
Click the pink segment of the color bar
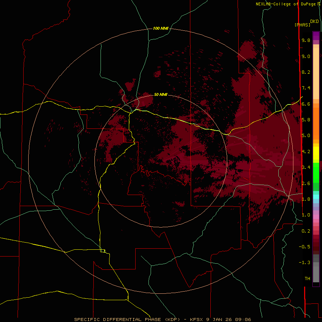[316, 217]
